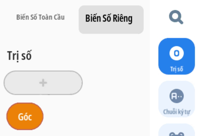Search variables using the magnifying glass
200x136 pixels.
click(176, 17)
